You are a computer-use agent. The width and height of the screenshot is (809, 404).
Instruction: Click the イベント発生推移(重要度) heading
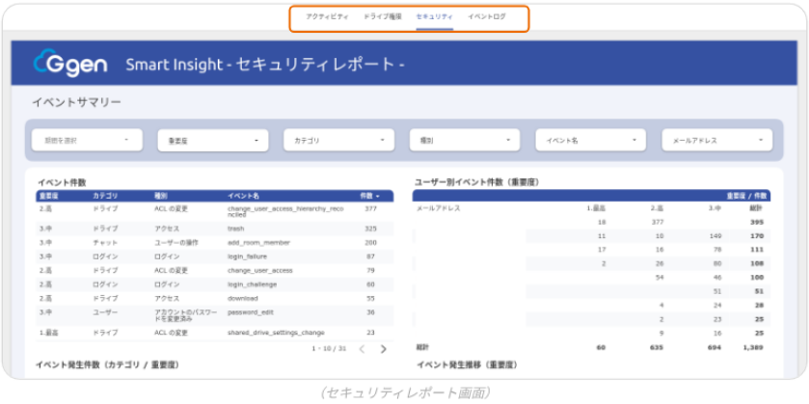click(x=467, y=364)
